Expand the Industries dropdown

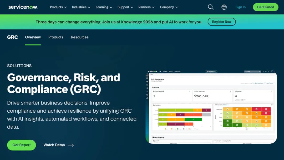81,7
